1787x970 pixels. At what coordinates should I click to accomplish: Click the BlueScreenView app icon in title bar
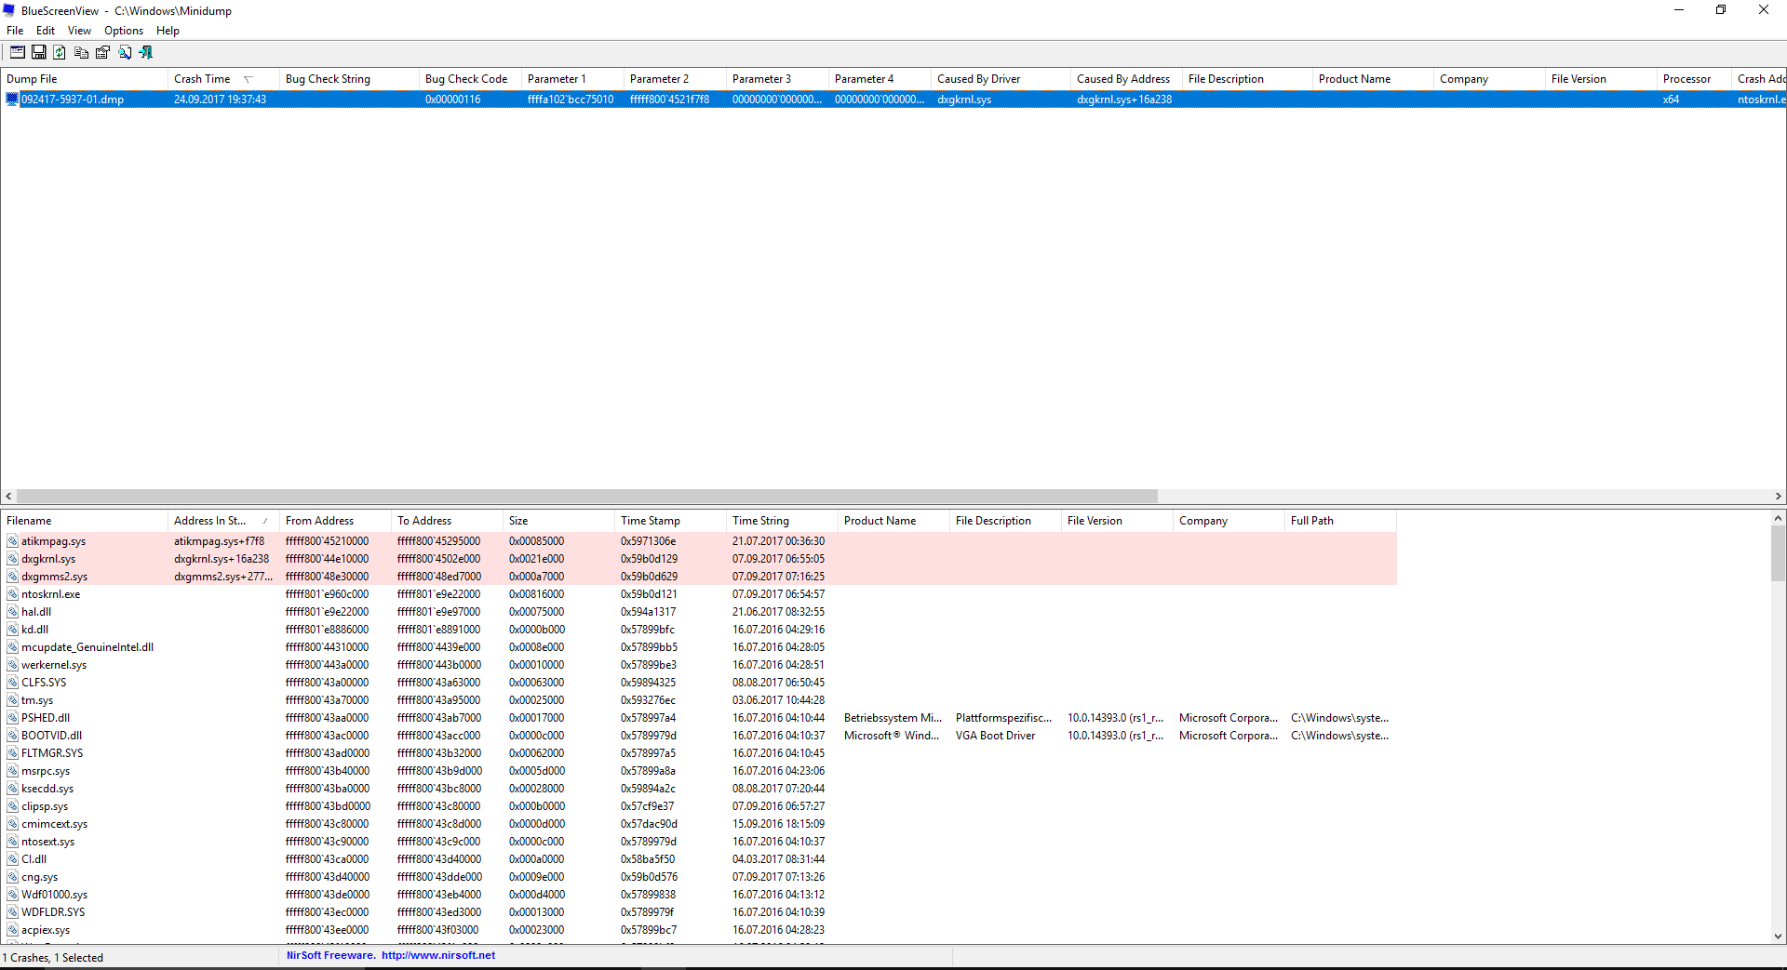tap(9, 11)
